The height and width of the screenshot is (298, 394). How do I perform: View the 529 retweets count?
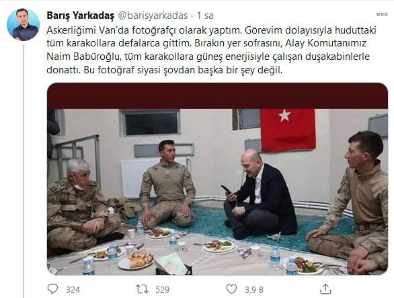click(162, 290)
